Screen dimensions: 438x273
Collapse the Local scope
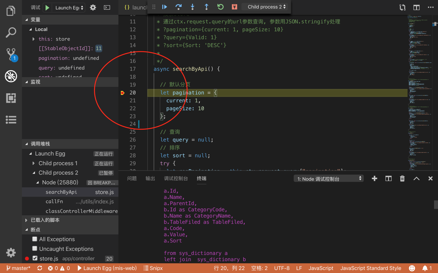(x=30, y=29)
